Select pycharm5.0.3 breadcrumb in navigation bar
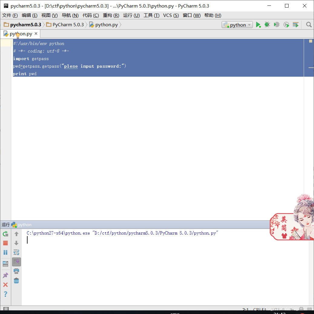Image resolution: width=314 pixels, height=314 pixels. point(22,25)
